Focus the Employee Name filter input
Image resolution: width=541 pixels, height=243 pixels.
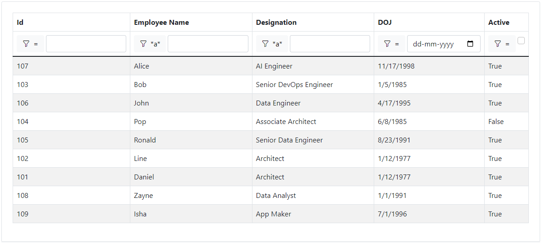pos(208,44)
